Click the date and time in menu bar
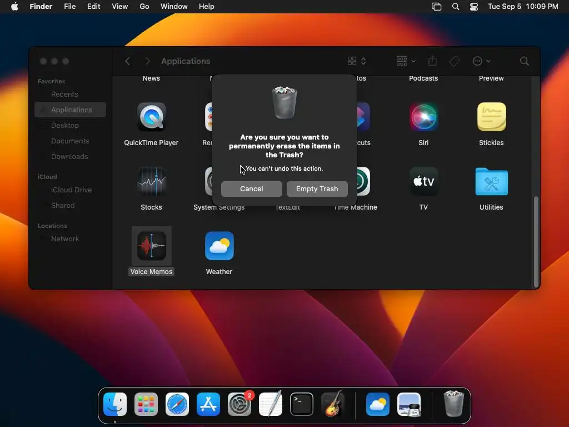Screen dimensions: 569x427 coord(523,7)
